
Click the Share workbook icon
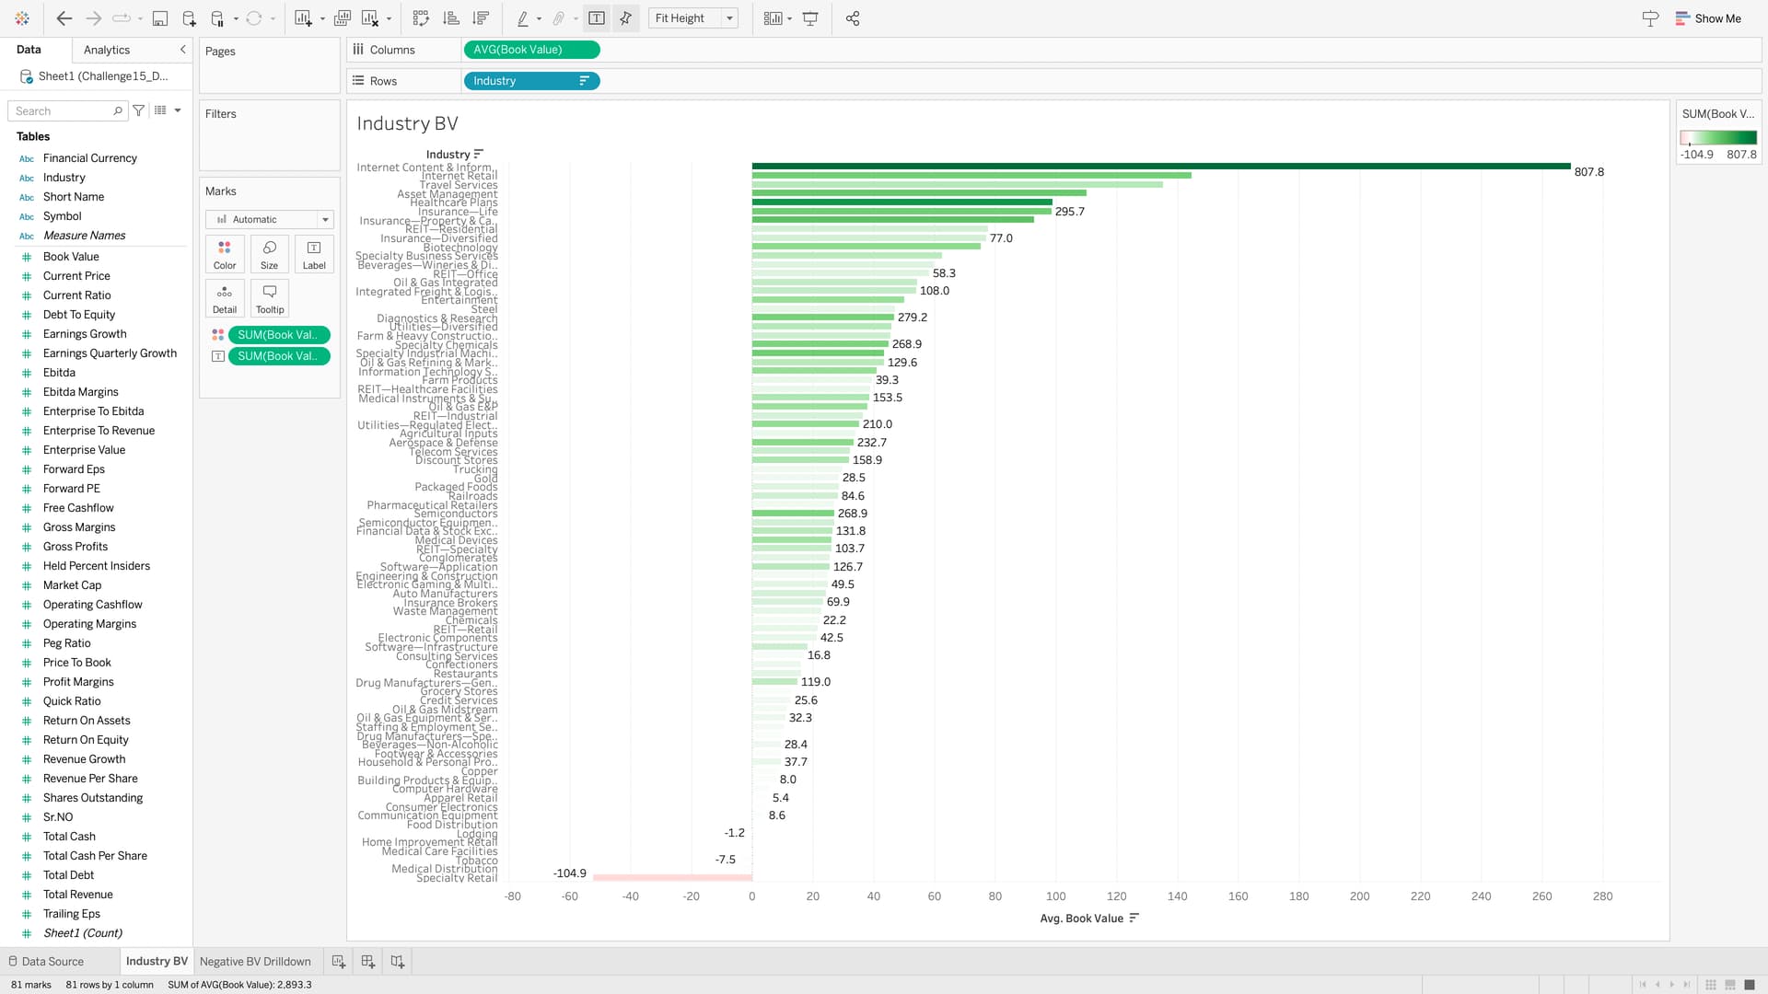[x=853, y=18]
